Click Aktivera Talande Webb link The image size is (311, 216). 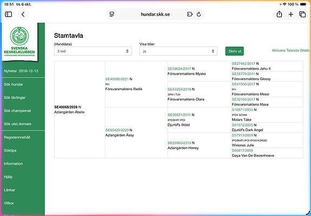[x=290, y=50]
